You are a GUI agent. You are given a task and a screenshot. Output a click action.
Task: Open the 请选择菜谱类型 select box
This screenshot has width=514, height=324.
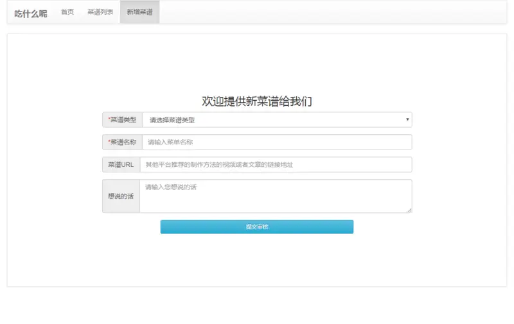click(x=277, y=120)
